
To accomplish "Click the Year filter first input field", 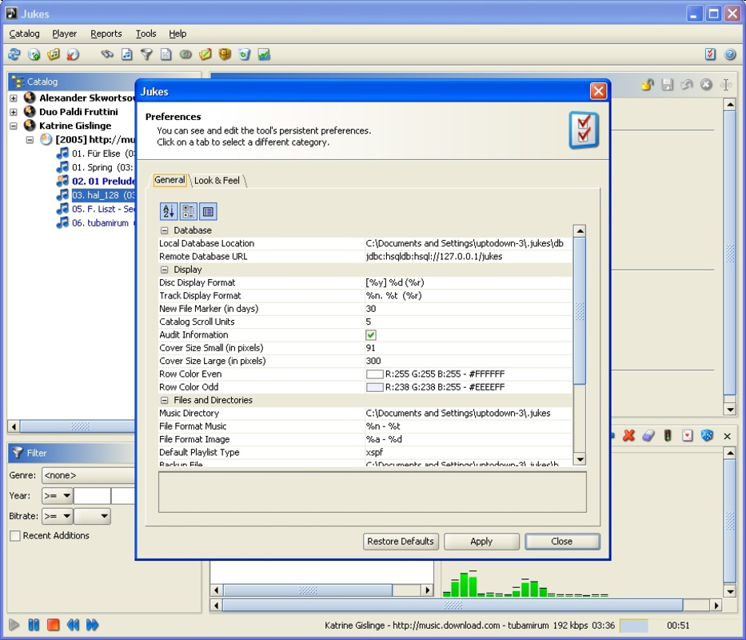I will [92, 496].
